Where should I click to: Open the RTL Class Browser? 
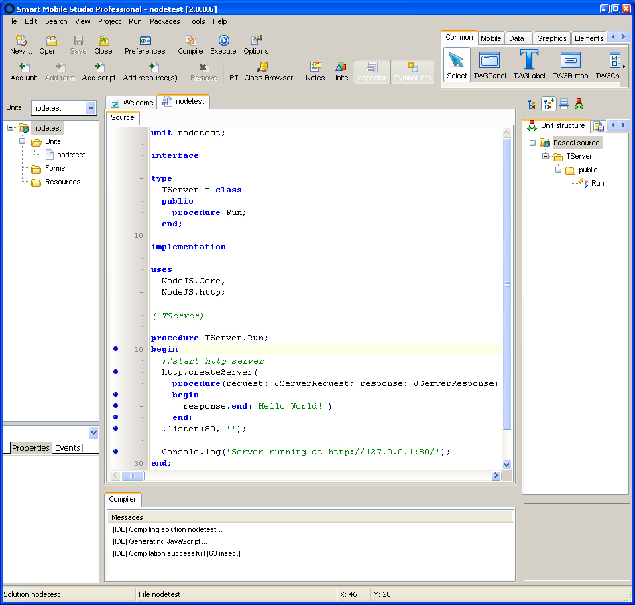click(x=261, y=68)
